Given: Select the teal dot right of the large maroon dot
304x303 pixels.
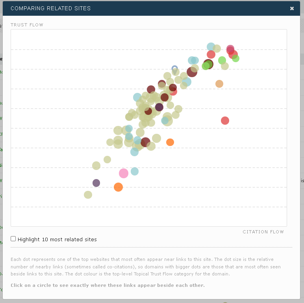Looking at the screenshot, I should click(x=187, y=82).
